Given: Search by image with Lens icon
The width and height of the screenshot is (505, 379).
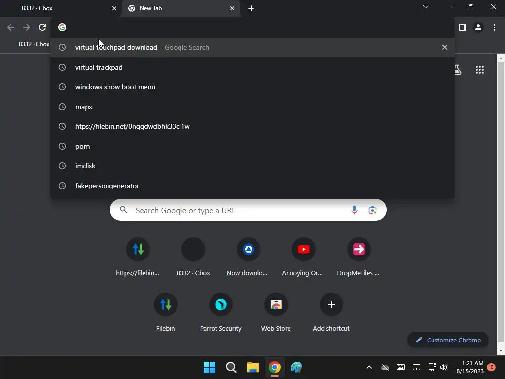Looking at the screenshot, I should (372, 210).
